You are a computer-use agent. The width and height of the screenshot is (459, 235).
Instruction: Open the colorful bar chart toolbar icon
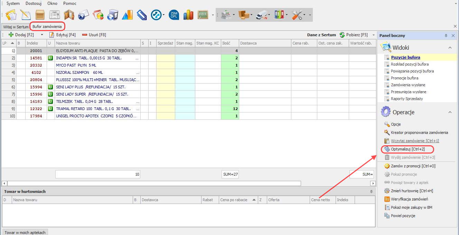pyautogui.click(x=188, y=15)
